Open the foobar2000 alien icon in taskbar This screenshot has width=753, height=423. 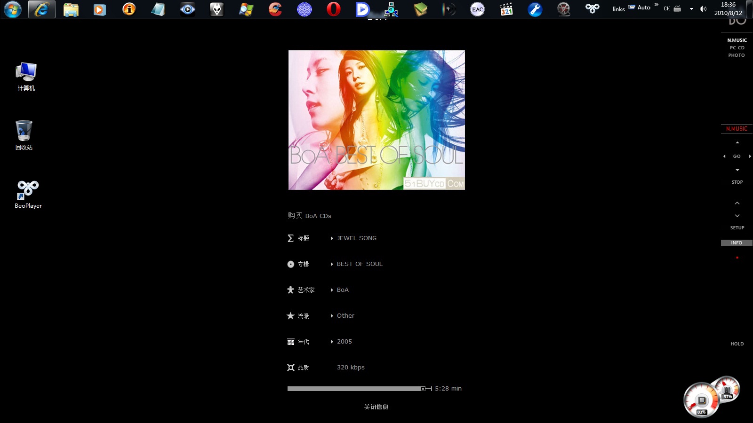tap(216, 9)
